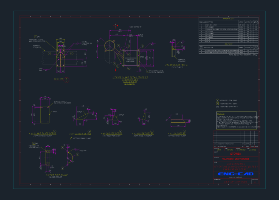The image size is (279, 200).
Task: Click the 'ISSUED FOR CONSTRUCTION' revision row
Action: point(236,144)
